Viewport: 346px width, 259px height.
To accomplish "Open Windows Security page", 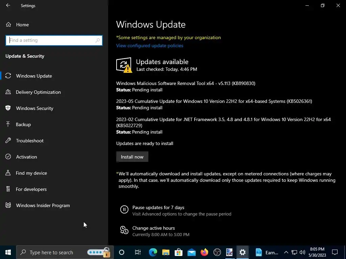I will [x=54, y=108].
